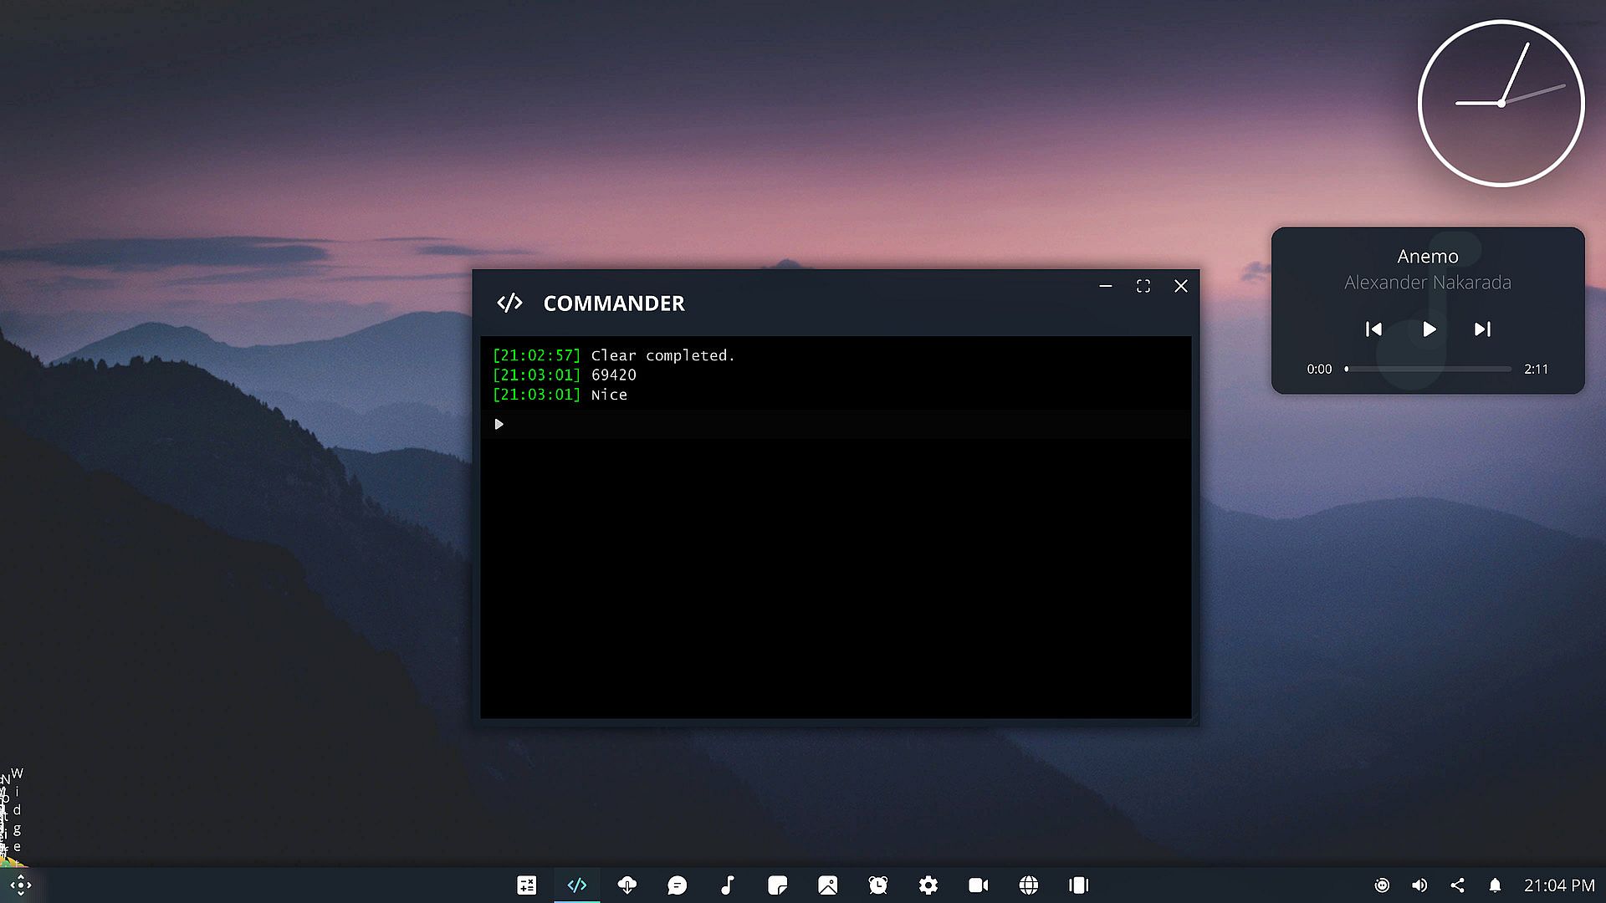1606x903 pixels.
Task: Open the calculator app in taskbar
Action: (526, 885)
